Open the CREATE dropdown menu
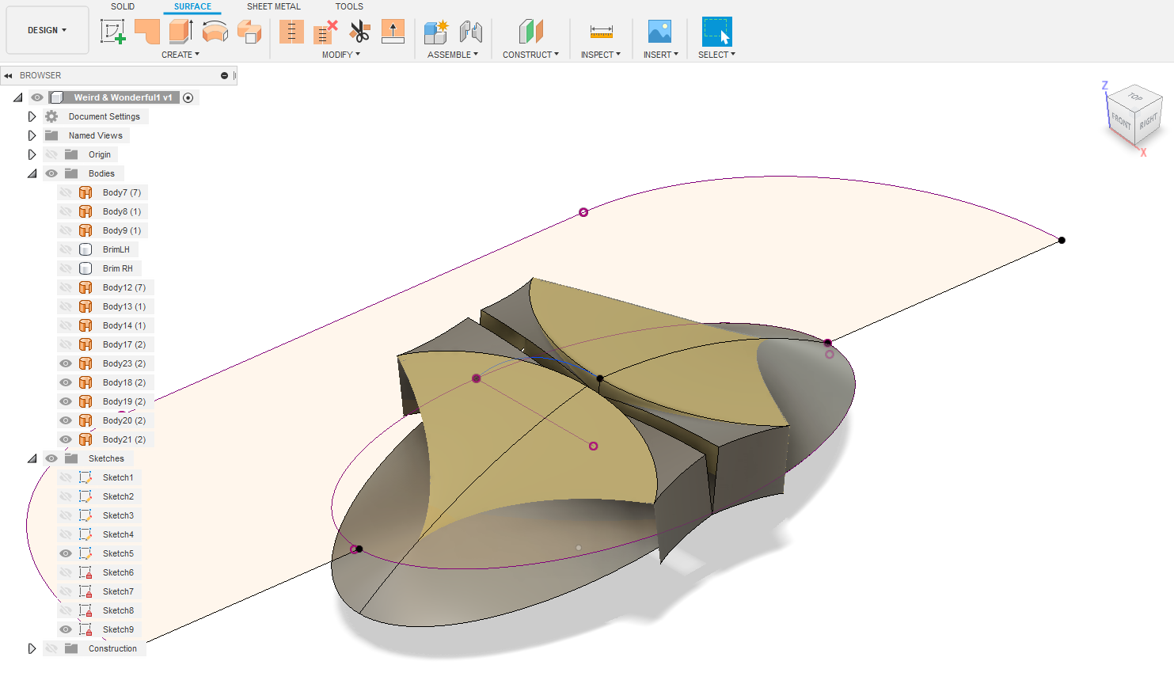This screenshot has width=1174, height=684. pyautogui.click(x=180, y=55)
